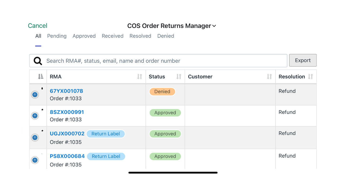Expand row details for UGJX000702
The image size is (346, 194).
click(35, 137)
